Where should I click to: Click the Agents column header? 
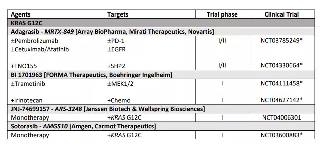tap(21, 14)
